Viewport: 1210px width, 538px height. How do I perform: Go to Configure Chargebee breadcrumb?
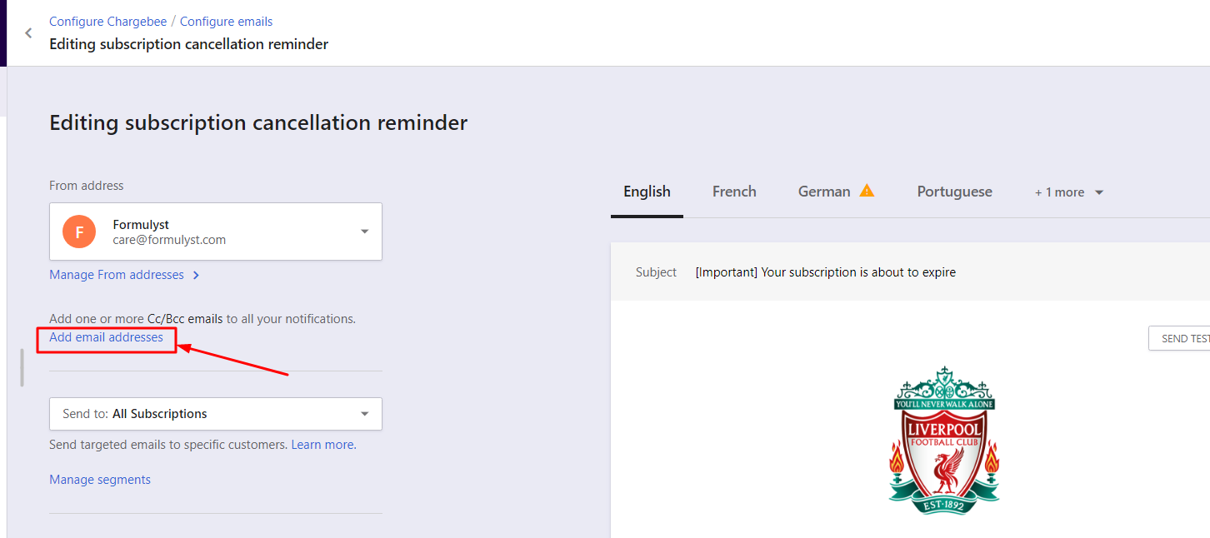(107, 22)
